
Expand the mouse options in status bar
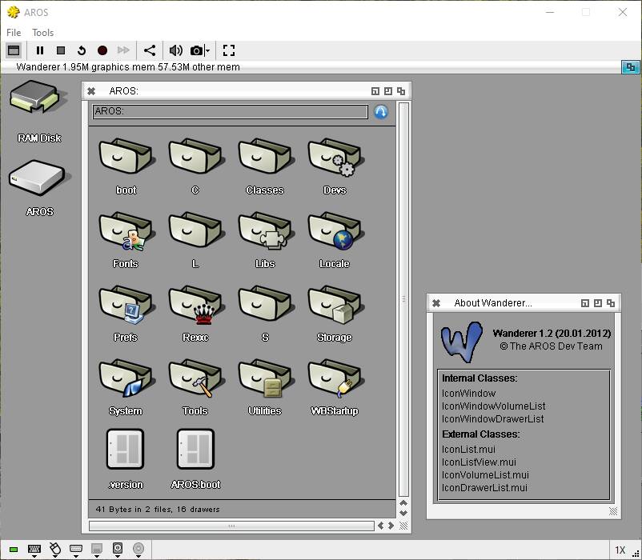55,550
